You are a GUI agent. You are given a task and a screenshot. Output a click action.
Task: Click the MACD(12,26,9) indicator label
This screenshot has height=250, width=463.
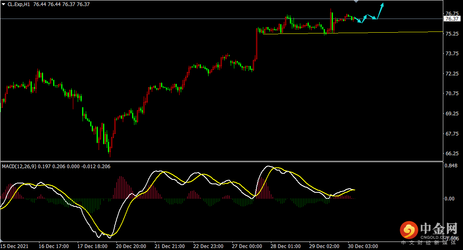point(19,166)
